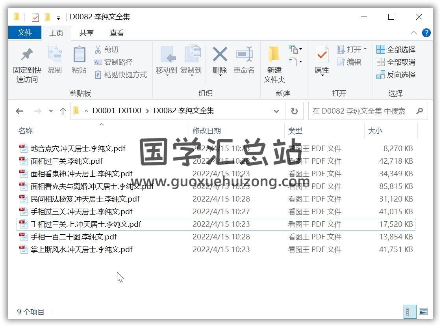Pin folder to Quick access
Screen dimensions: 441x327
pyautogui.click(x=27, y=65)
